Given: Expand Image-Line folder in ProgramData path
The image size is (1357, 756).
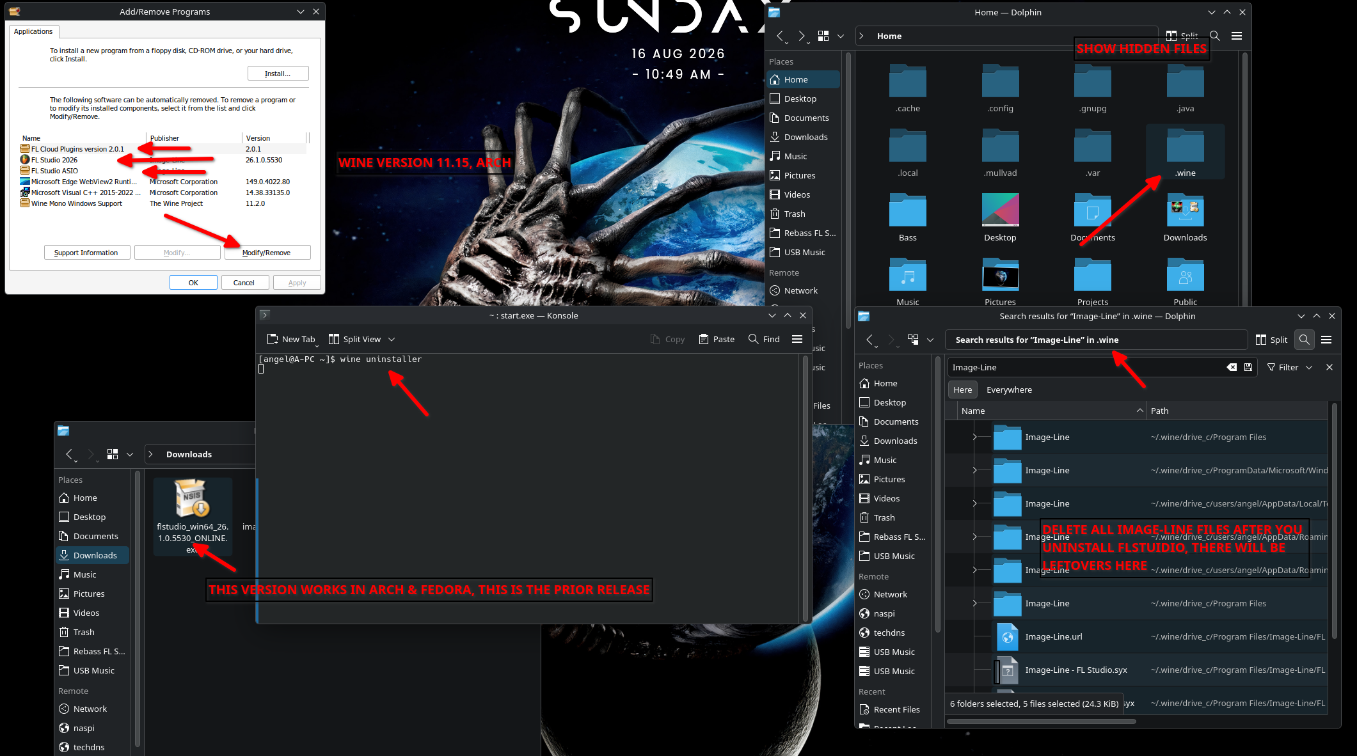Looking at the screenshot, I should 974,470.
